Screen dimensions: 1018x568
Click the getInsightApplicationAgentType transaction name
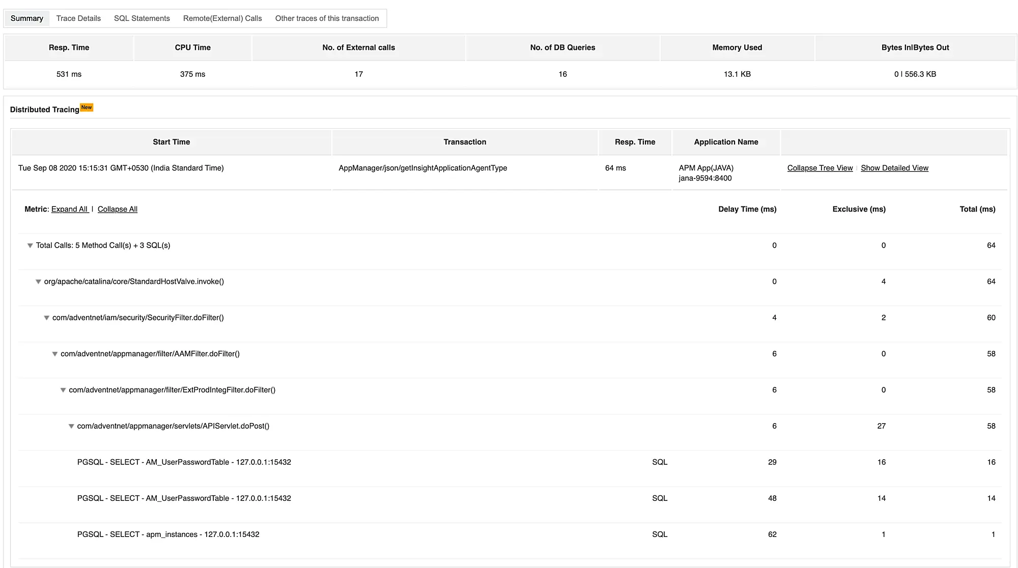coord(422,168)
